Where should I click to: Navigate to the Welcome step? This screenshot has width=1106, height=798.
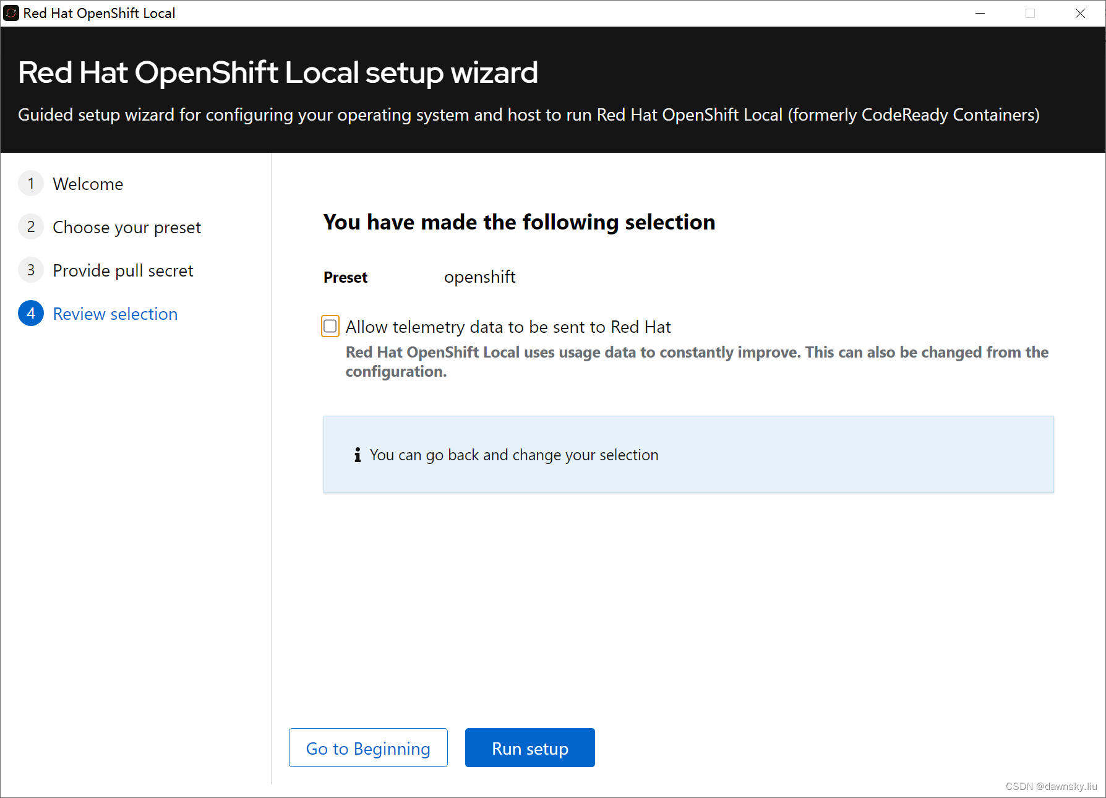click(x=88, y=183)
